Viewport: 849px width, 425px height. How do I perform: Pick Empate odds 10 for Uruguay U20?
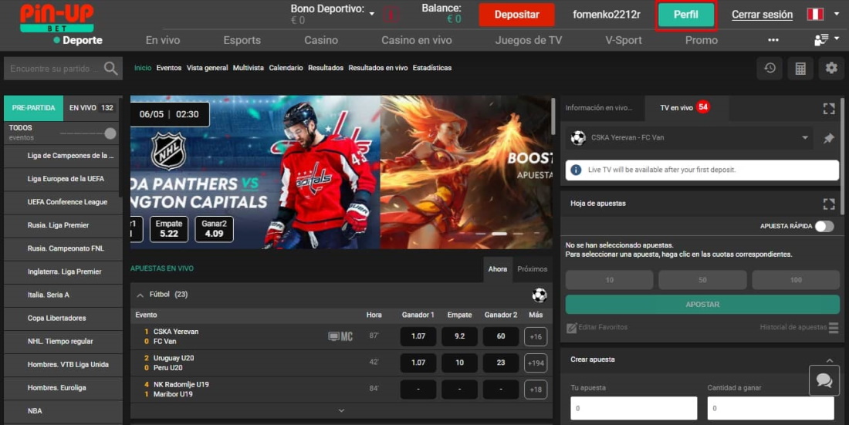pos(459,363)
